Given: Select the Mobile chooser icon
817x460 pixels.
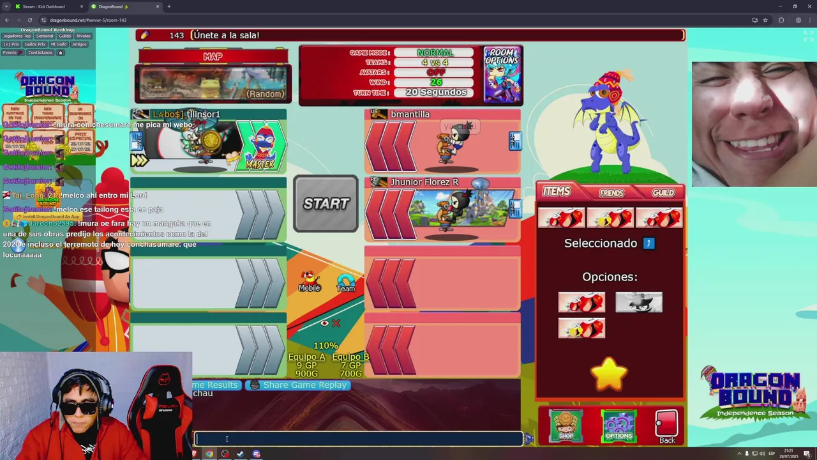Looking at the screenshot, I should point(309,280).
